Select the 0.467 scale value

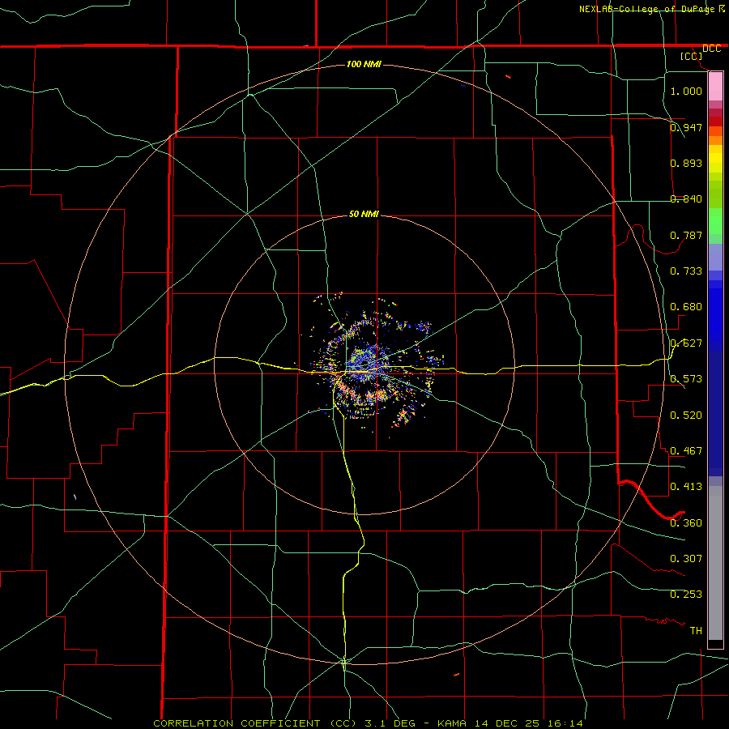tap(686, 450)
